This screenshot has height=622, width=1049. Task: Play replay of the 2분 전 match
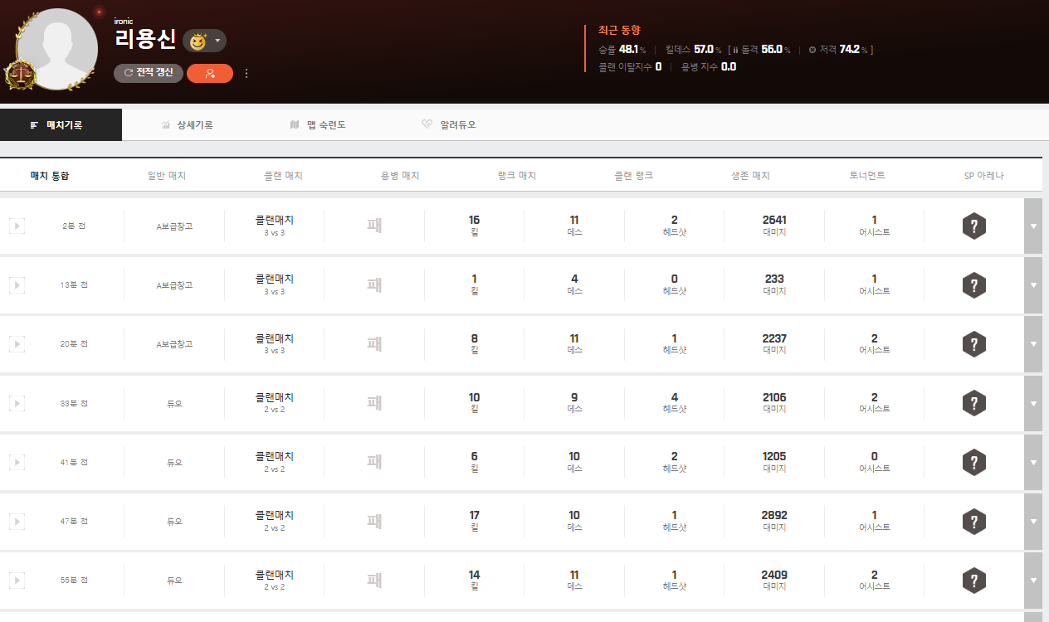pos(17,226)
